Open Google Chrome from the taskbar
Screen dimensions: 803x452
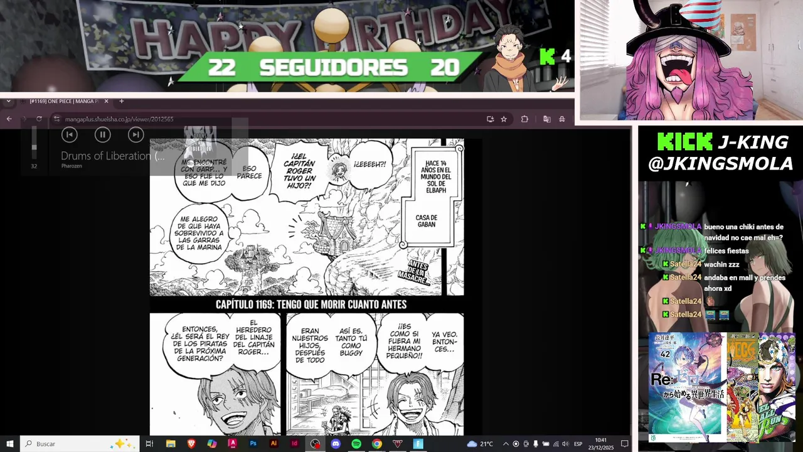pyautogui.click(x=376, y=444)
